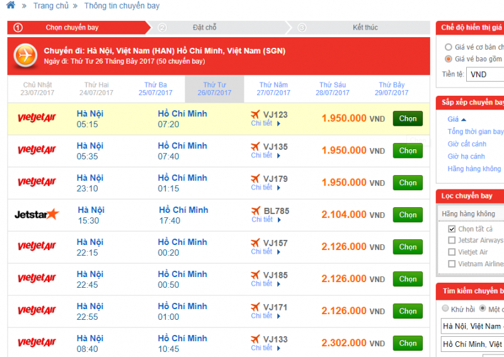
Task: Click the VietjetAir logo for flight VJ171
Action: coord(37,310)
